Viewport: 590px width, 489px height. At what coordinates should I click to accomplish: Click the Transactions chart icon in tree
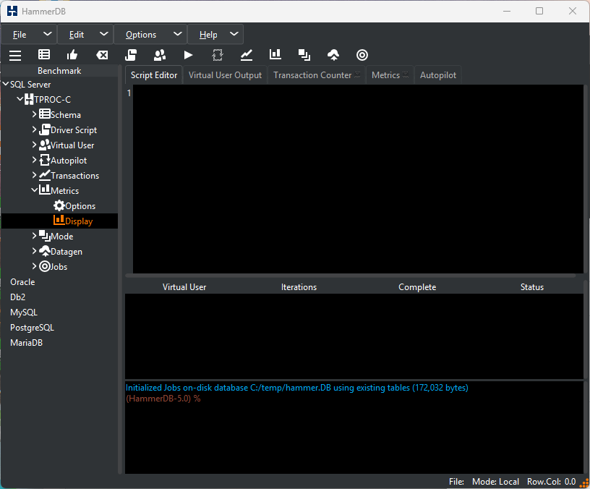(45, 175)
